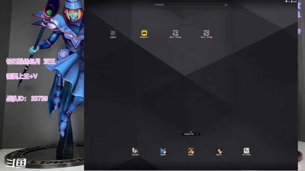Open the Yu-Gi-Oh Duel Links icon with blue badge
Screen dimensions: 305x171
tap(175, 33)
